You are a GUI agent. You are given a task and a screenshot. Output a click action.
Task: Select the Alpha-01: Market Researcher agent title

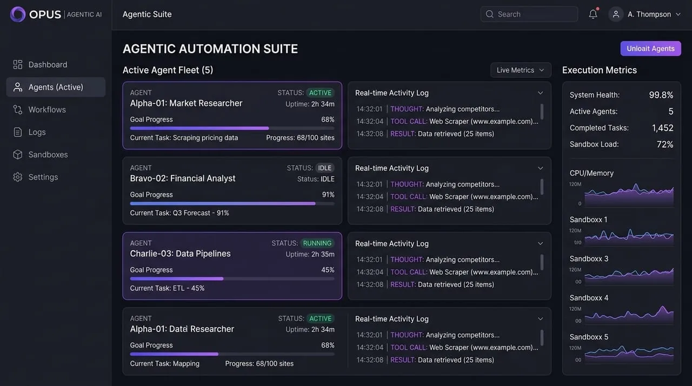(x=186, y=103)
